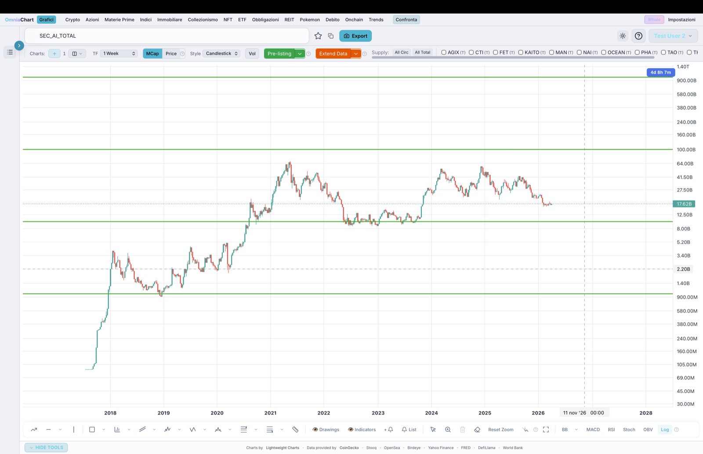Click the Export button
The height and width of the screenshot is (454, 703).
[x=355, y=36]
